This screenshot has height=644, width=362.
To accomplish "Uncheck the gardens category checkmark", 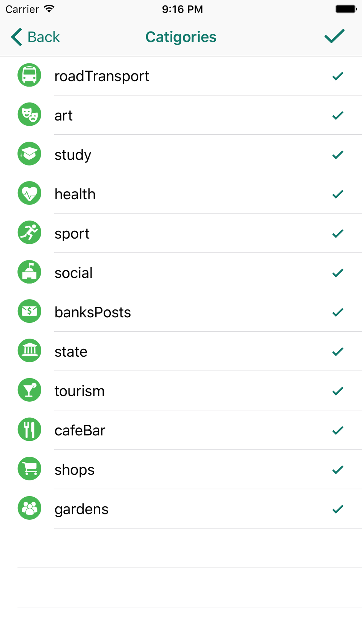I will (x=338, y=509).
